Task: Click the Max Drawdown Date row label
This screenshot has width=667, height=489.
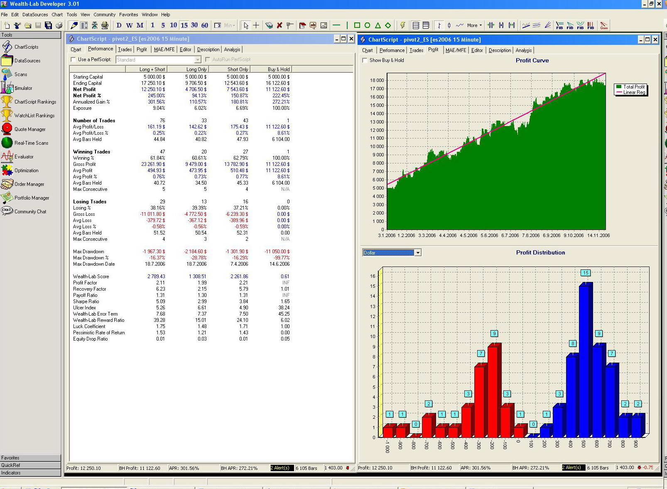Action: click(94, 264)
